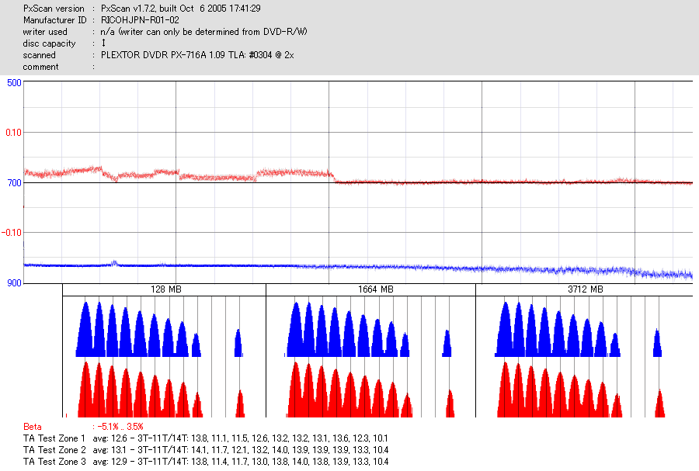
Task: Click the 128 MB zone header
Action: (165, 289)
